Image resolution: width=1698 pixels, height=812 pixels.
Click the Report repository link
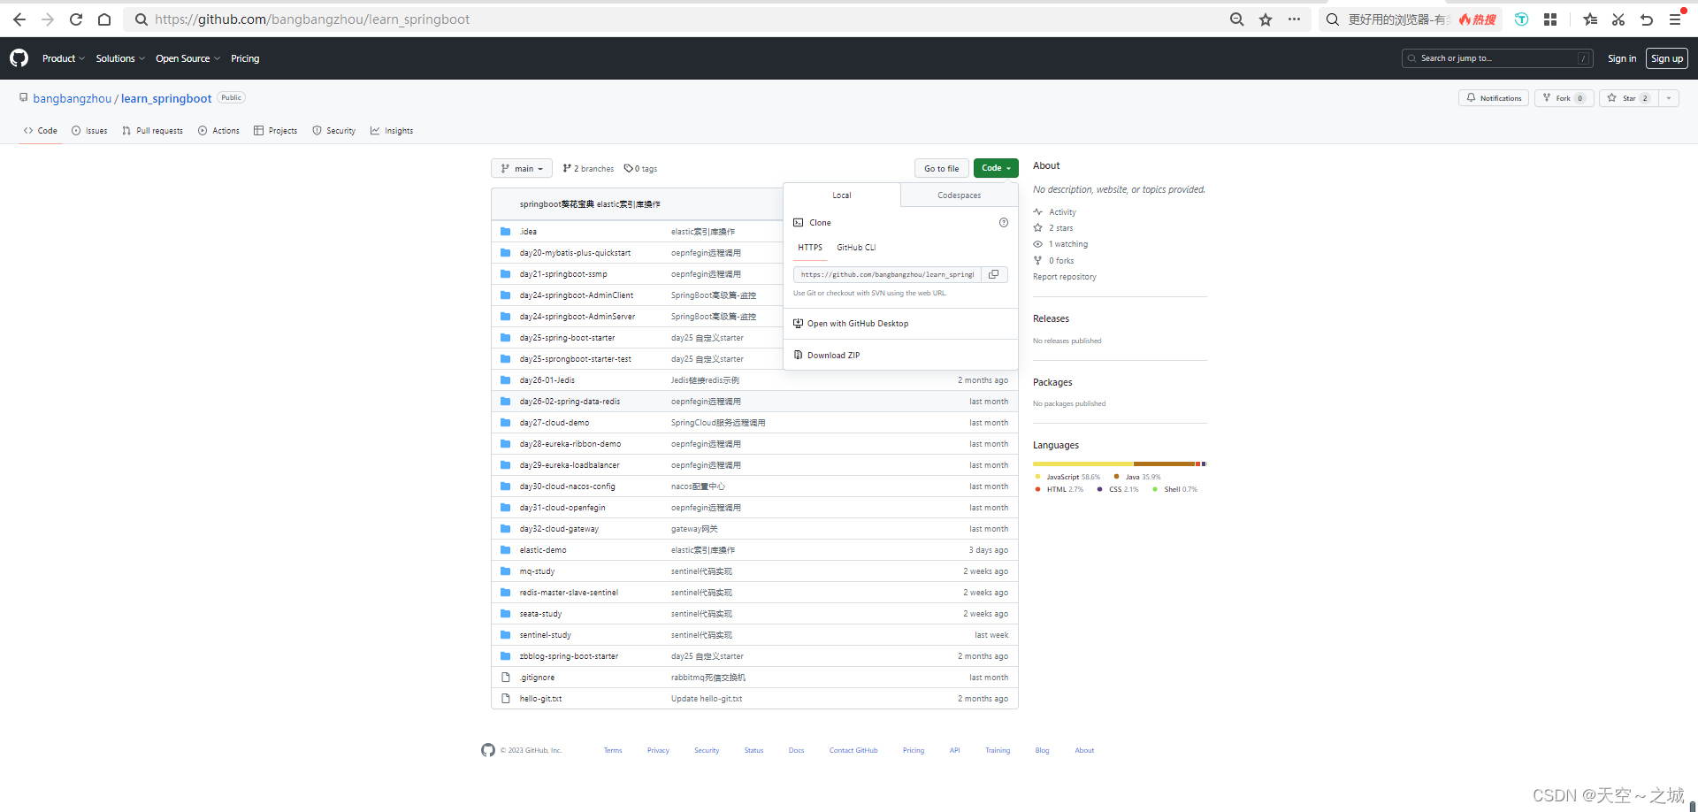(x=1065, y=277)
